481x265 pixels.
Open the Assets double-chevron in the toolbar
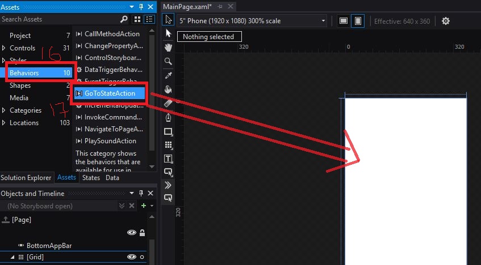click(x=168, y=185)
